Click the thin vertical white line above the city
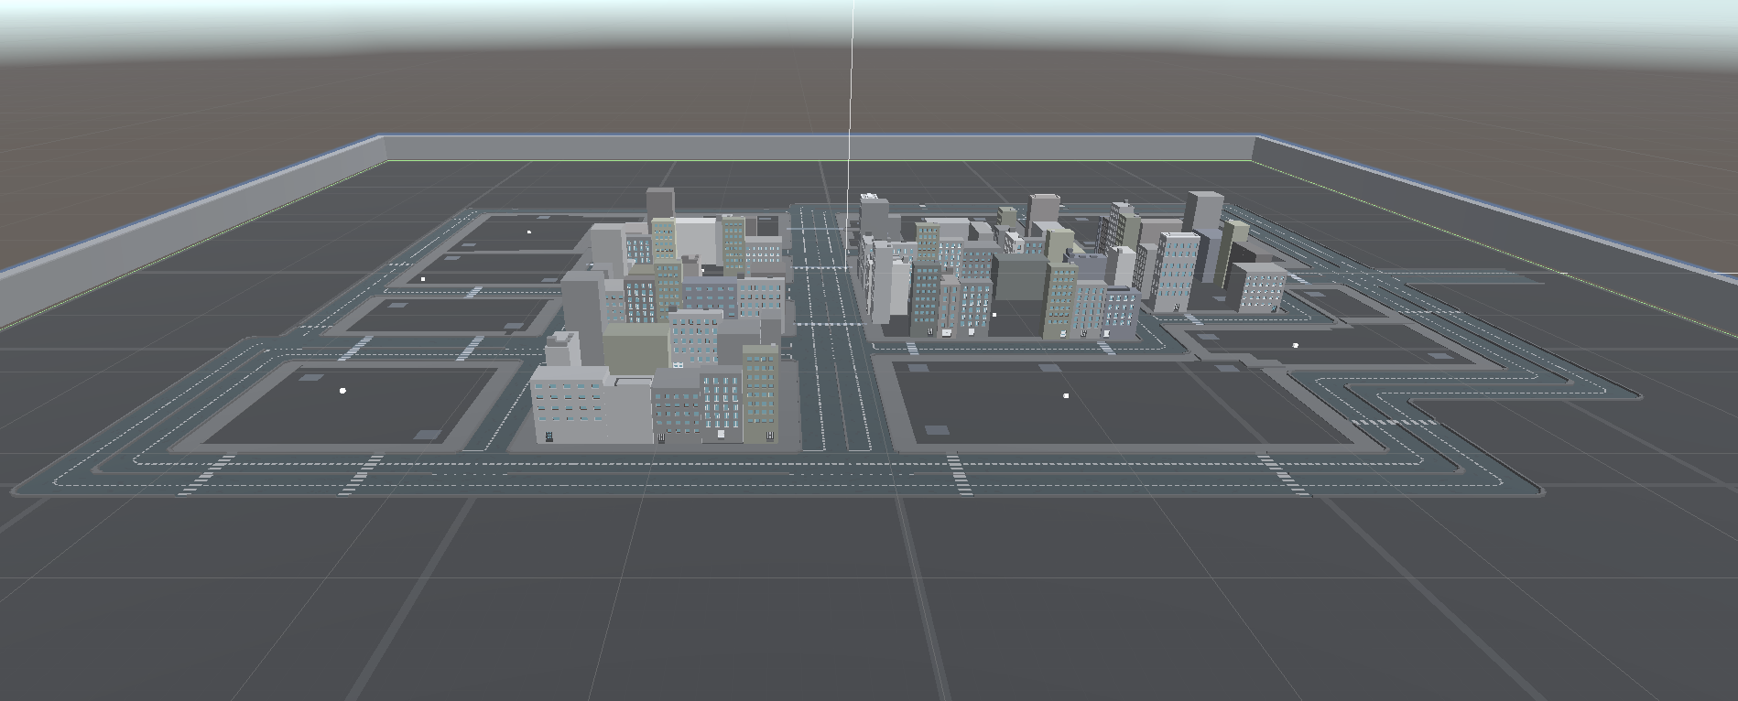 point(852,92)
